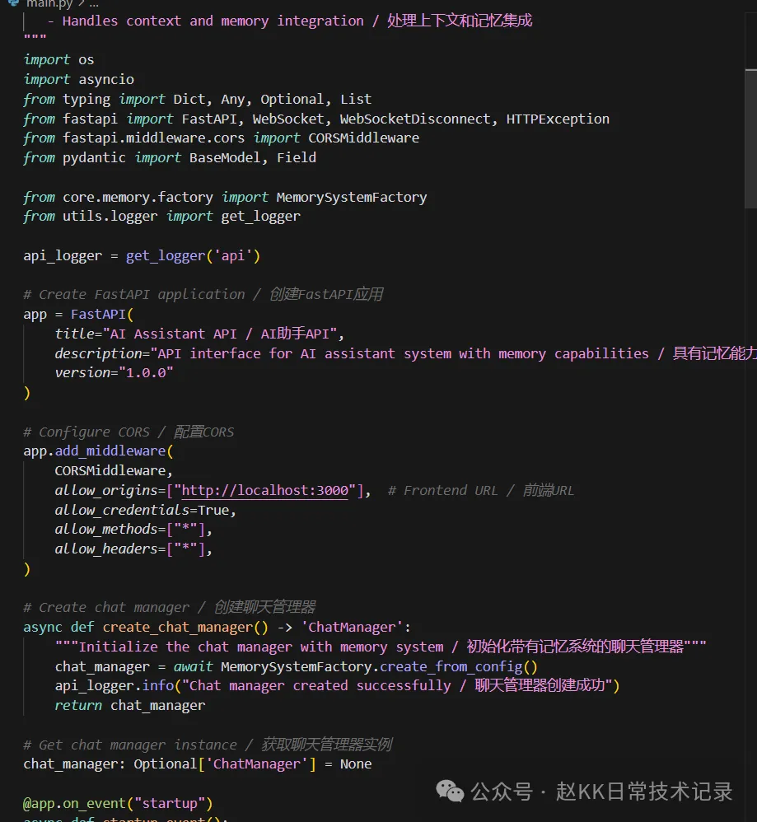Image resolution: width=757 pixels, height=822 pixels.
Task: Click WebSocketDisconnect in the fastapi import line
Action: coord(415,119)
